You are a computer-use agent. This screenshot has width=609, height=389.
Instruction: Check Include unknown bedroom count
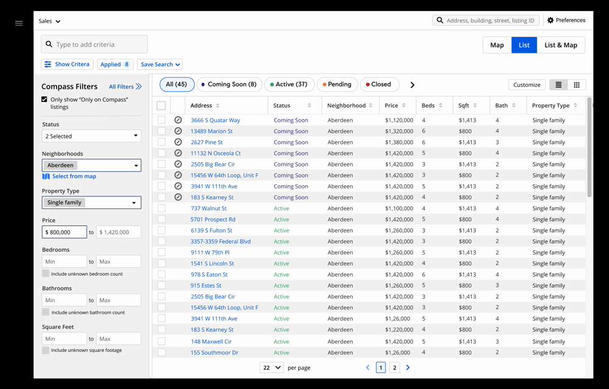[46, 274]
